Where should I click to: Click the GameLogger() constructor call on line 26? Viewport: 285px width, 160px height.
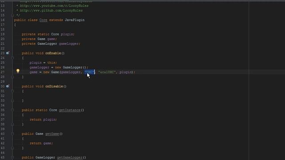[x=74, y=67]
